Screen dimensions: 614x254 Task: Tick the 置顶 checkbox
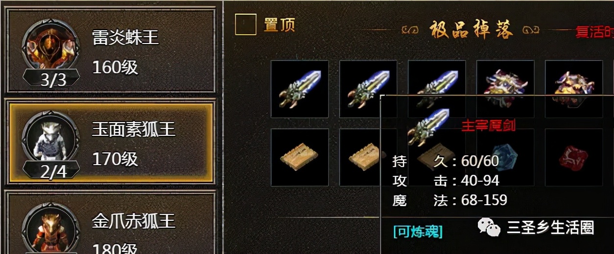pyautogui.click(x=245, y=24)
